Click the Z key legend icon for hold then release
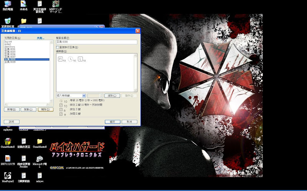 click(x=61, y=105)
